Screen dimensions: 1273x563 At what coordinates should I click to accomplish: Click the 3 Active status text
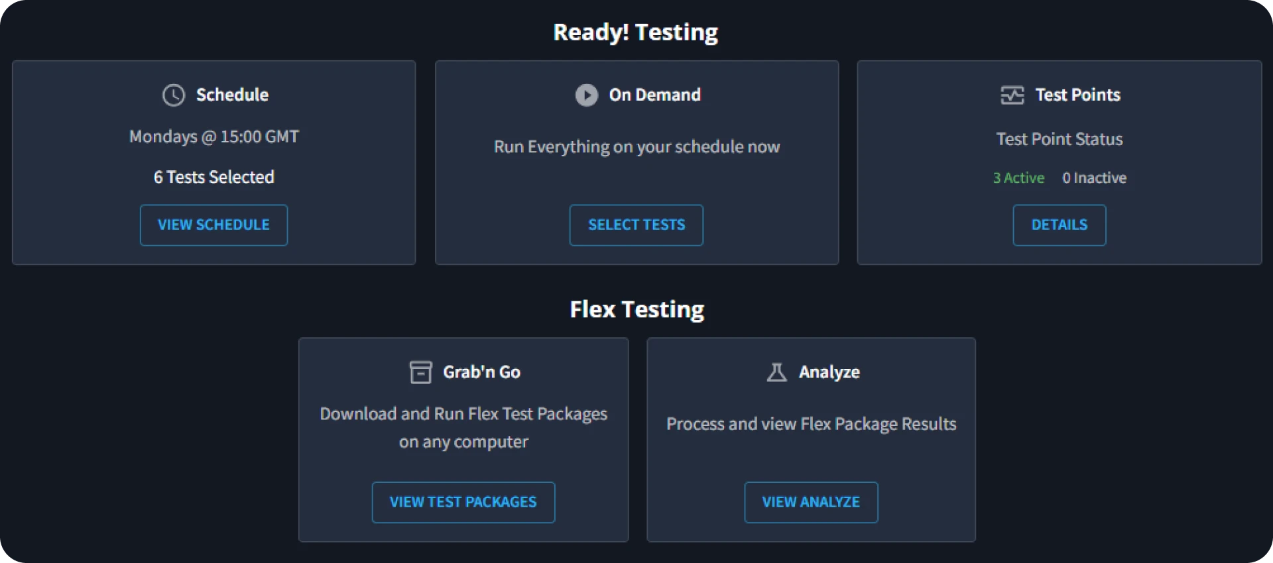(1018, 178)
